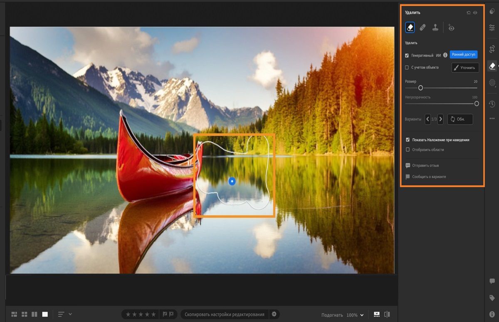Select the Heal bandage tool
The width and height of the screenshot is (499, 322).
422,27
